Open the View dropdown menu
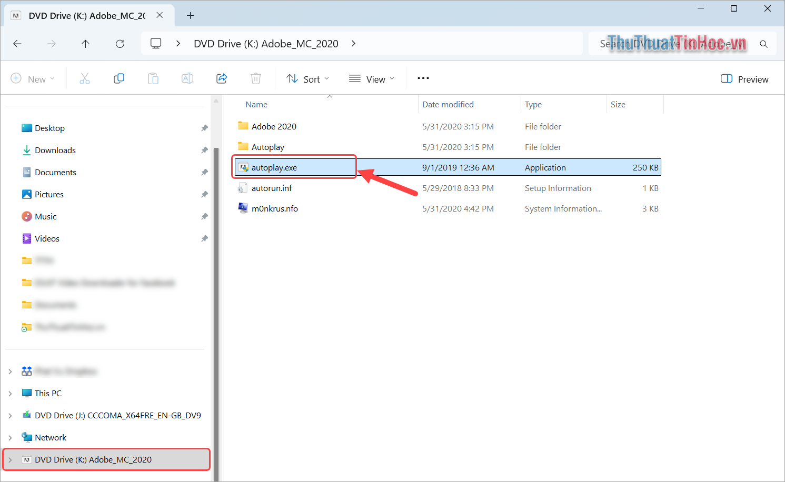 [372, 79]
